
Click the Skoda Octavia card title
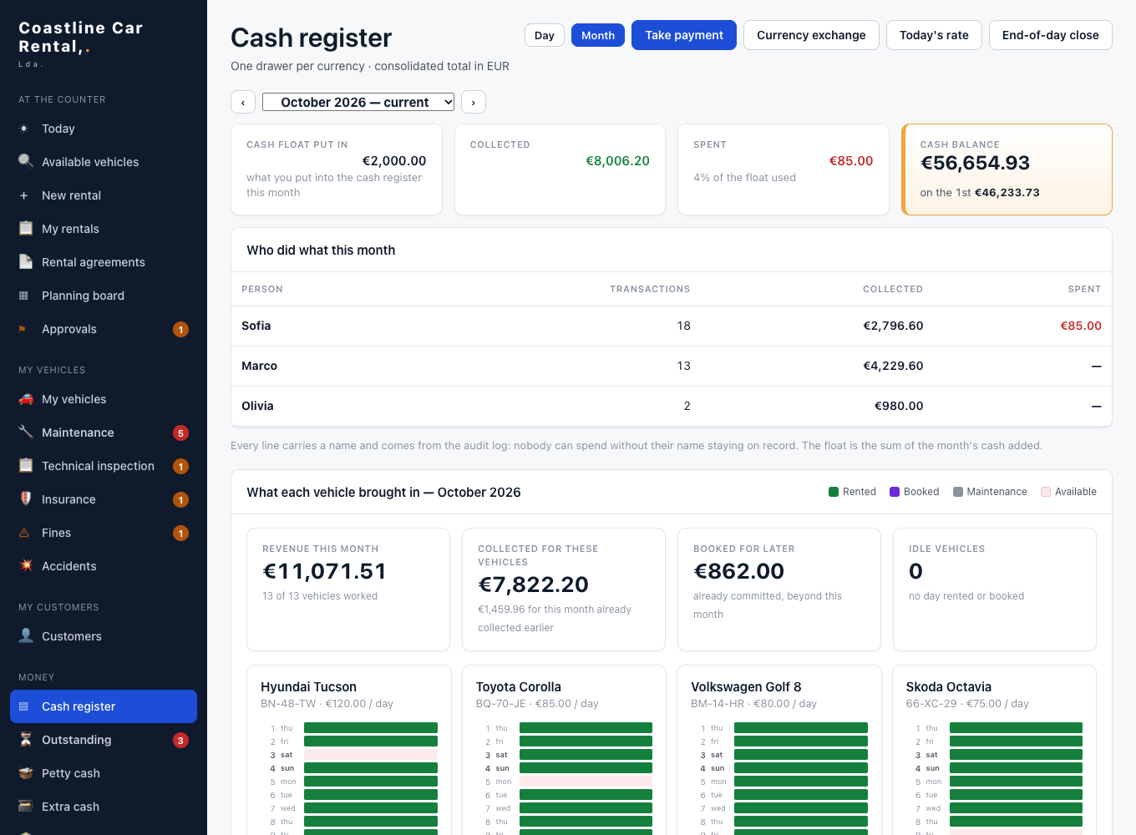(x=949, y=686)
